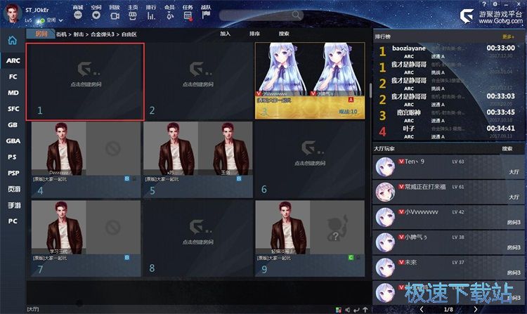The image size is (527, 314).
Task: Open the 商城 store icon
Action: (x=78, y=15)
